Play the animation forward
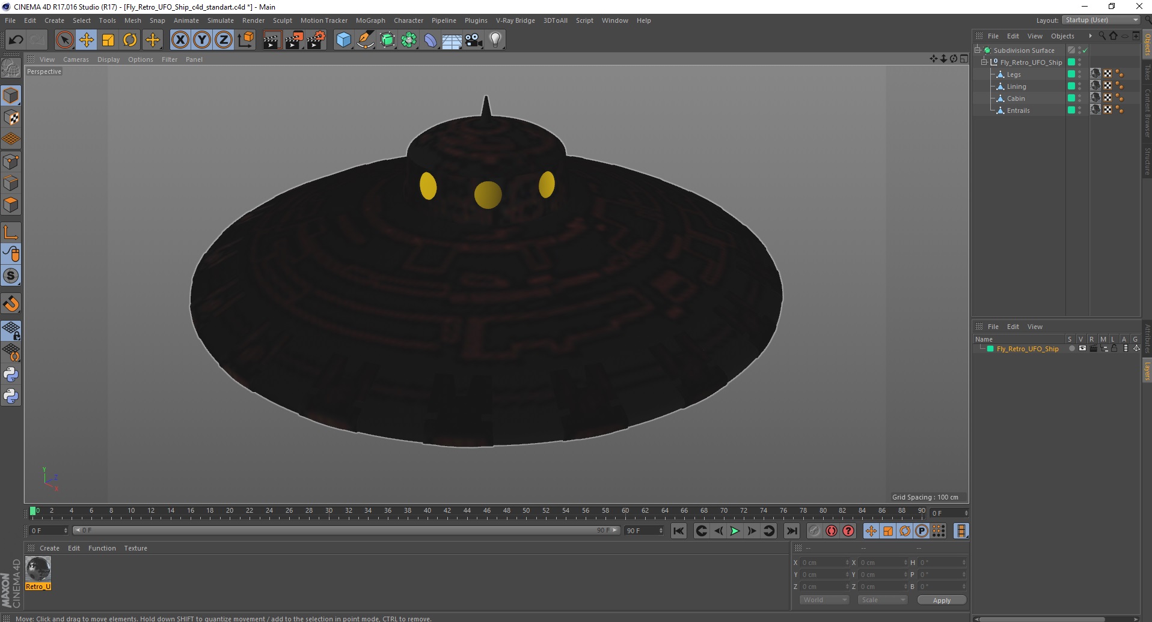The width and height of the screenshot is (1152, 622). tap(735, 531)
